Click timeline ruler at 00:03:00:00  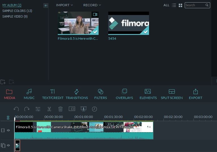pyautogui.click(x=203, y=117)
